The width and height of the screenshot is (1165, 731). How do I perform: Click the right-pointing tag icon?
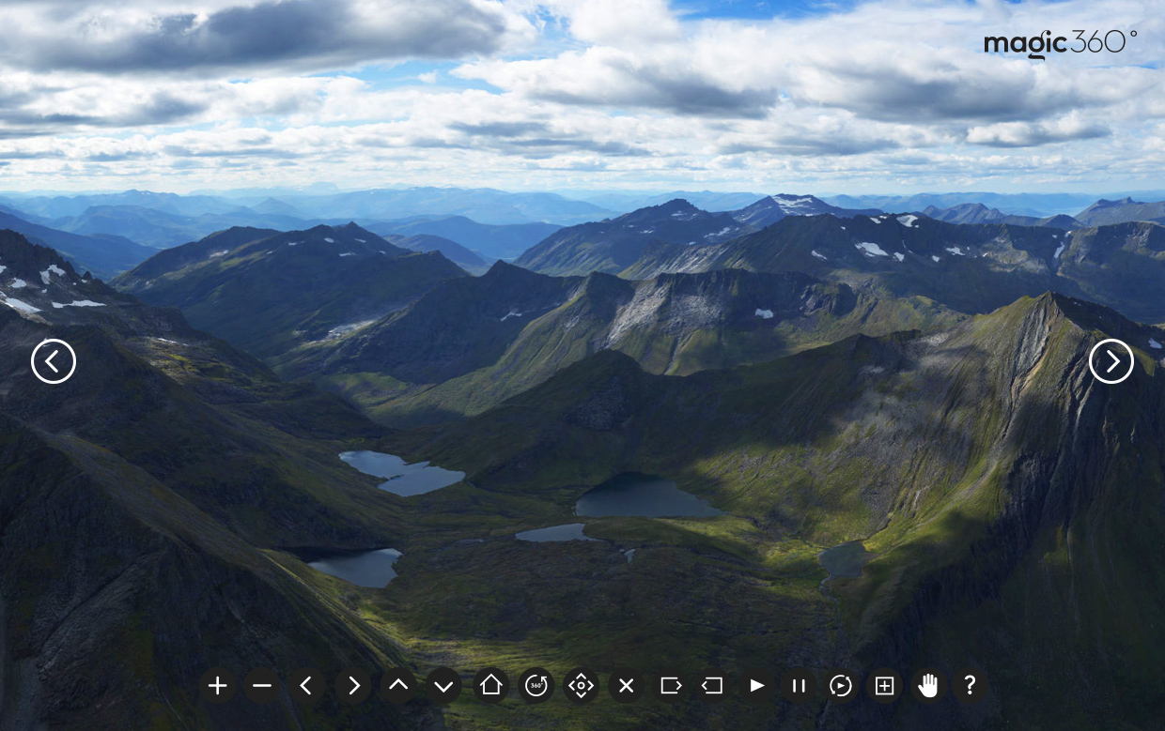tap(671, 686)
